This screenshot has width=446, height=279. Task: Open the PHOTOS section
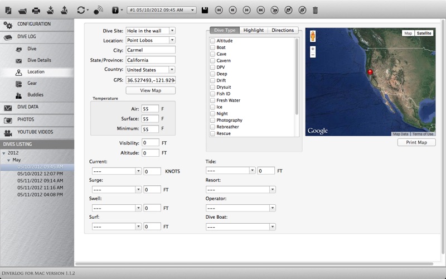point(37,120)
